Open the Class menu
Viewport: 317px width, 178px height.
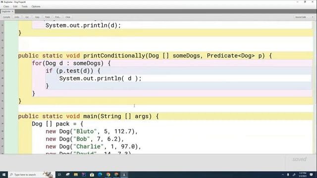pyautogui.click(x=6, y=6)
